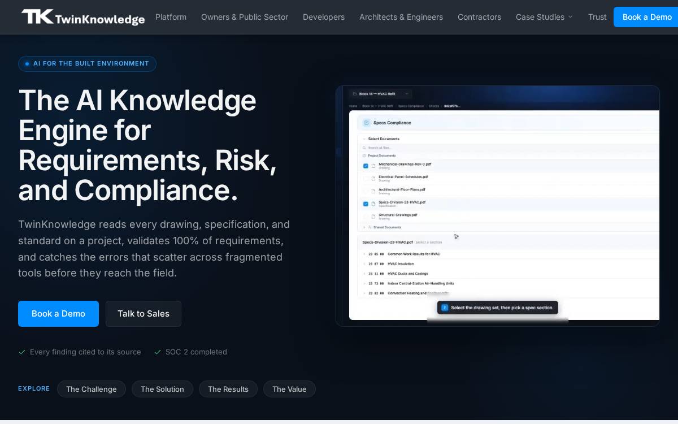Expand section 23 05 00 Common Work Results
This screenshot has height=424, width=678.
(x=364, y=254)
